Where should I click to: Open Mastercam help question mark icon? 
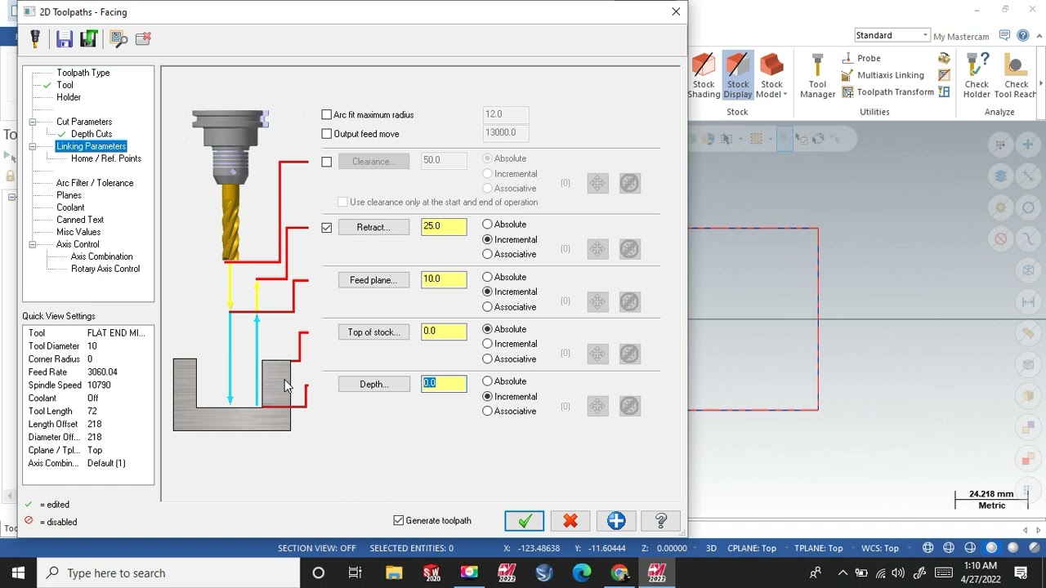[x=1022, y=36]
